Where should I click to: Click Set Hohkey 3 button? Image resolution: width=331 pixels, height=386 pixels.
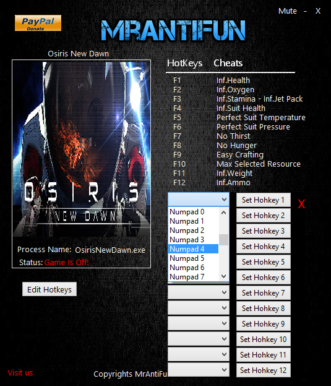click(x=263, y=231)
